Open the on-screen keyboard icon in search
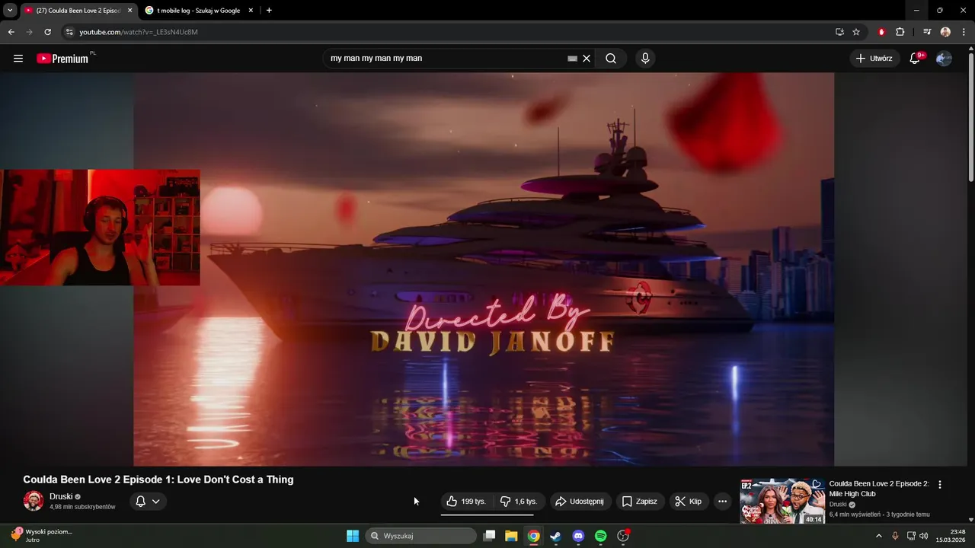The height and width of the screenshot is (548, 975). click(x=572, y=59)
